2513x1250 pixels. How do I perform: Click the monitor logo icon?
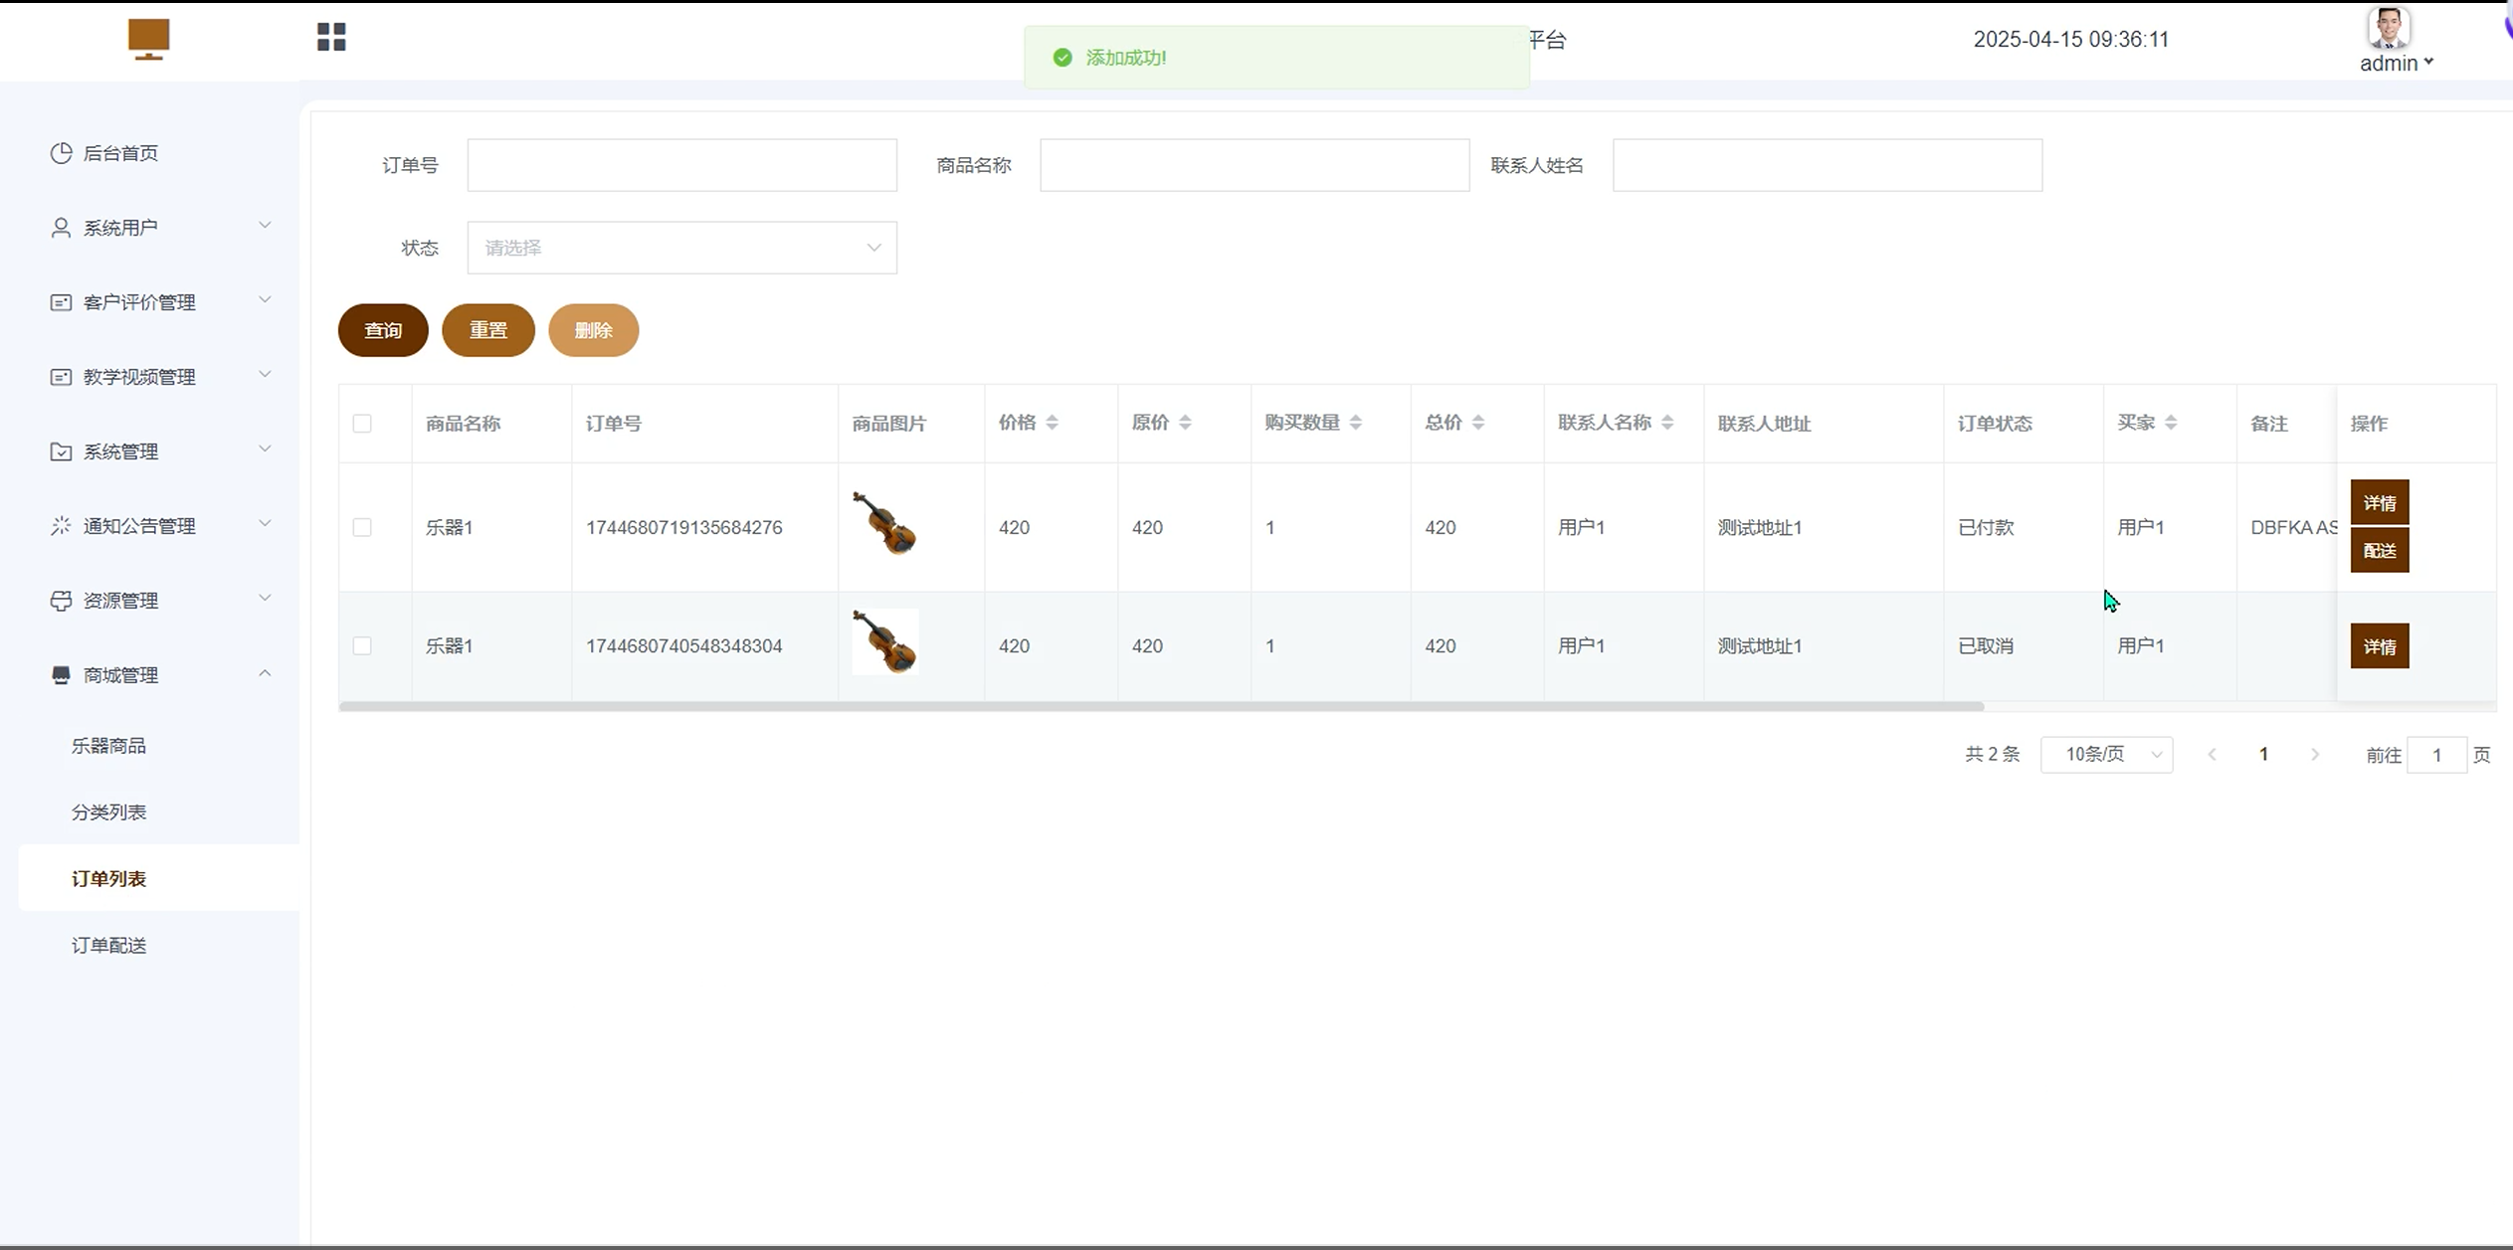(148, 39)
